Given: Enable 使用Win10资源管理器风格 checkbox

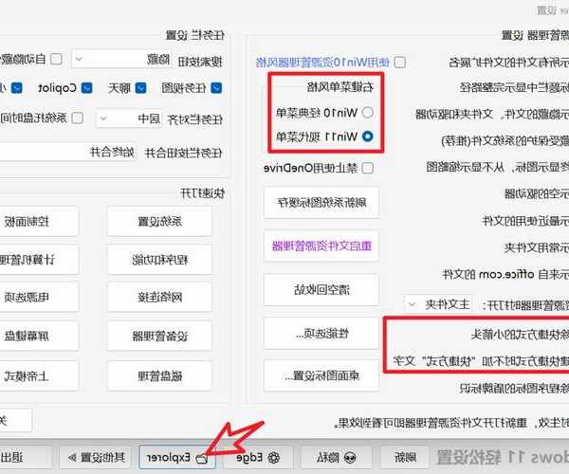Looking at the screenshot, I should coord(399,62).
